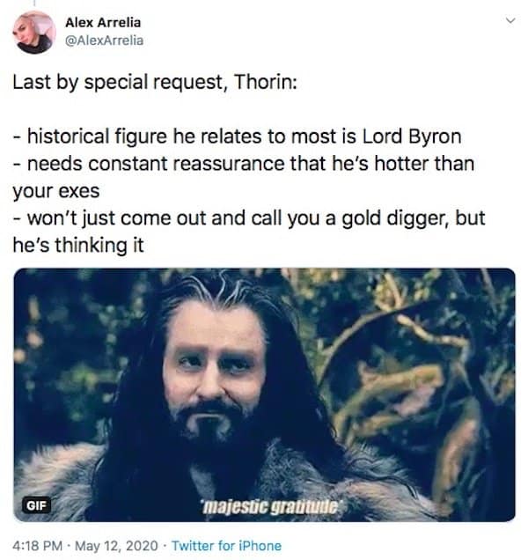Open Alex Arrelia's profile avatar
528x560 pixels.
point(34,33)
